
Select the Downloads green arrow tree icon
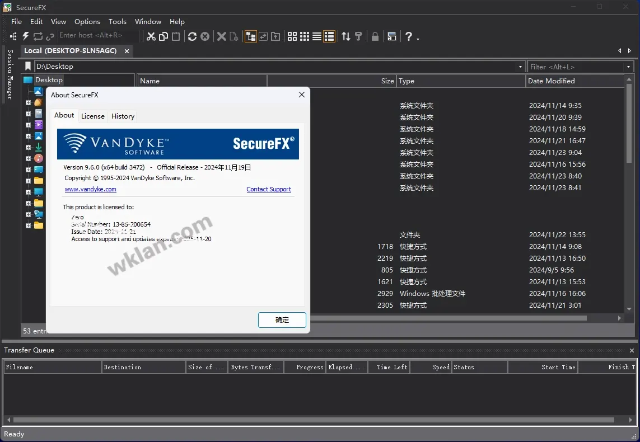pyautogui.click(x=39, y=147)
